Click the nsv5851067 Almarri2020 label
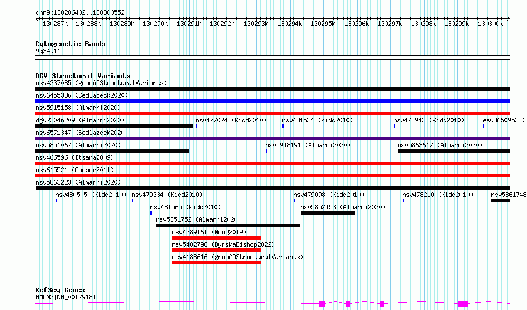 point(78,145)
